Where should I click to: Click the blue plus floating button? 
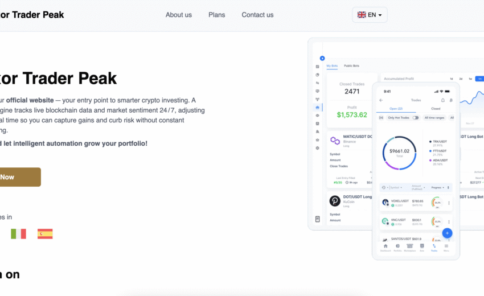click(447, 233)
